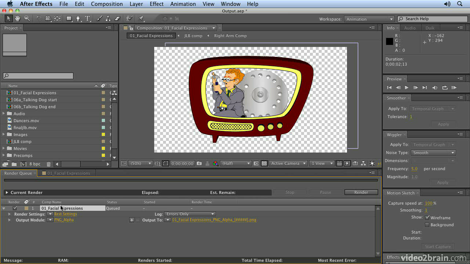Viewport: 470px width, 264px height.
Task: Switch to Audio panel tab
Action: click(x=410, y=28)
